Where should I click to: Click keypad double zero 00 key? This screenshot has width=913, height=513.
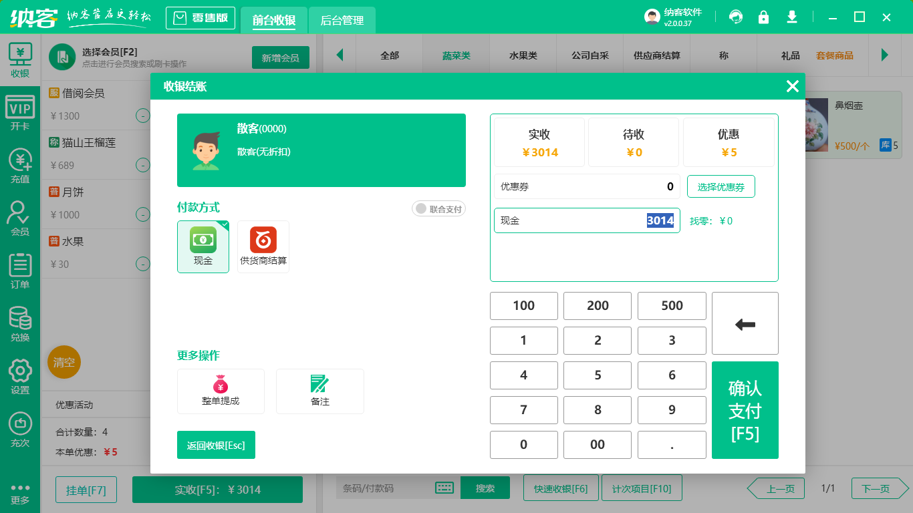point(598,444)
